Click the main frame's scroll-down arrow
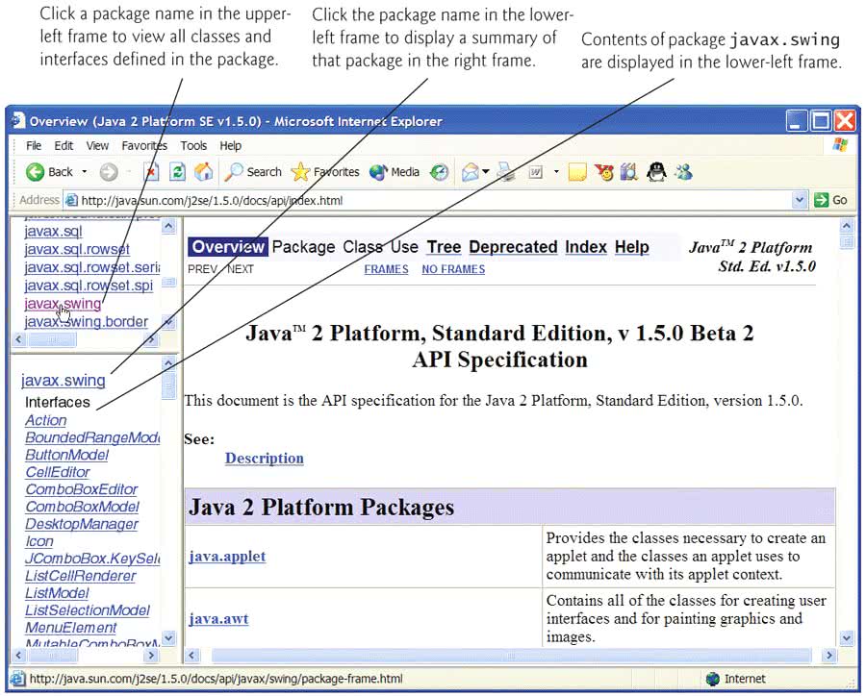 click(847, 638)
